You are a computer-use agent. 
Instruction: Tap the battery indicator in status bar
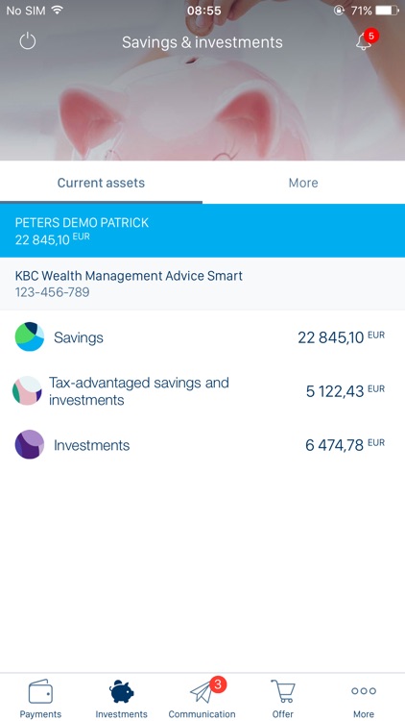point(387,11)
